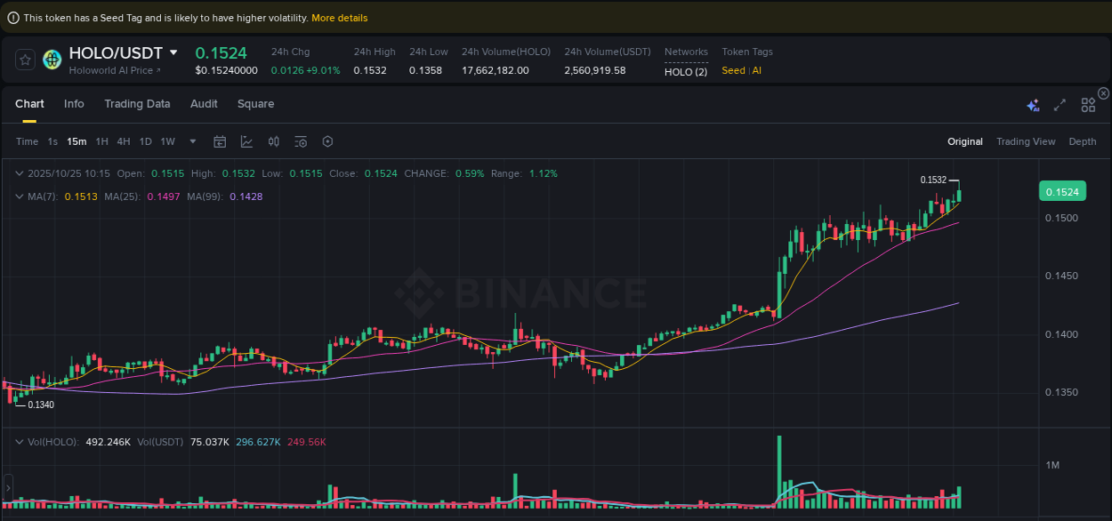Collapse the moving averages row

tap(20, 196)
